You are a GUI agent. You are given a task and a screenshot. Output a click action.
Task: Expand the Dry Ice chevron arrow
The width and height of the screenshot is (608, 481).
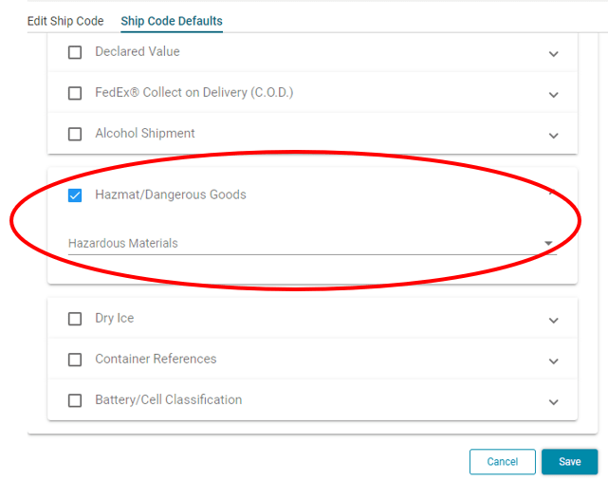554,321
